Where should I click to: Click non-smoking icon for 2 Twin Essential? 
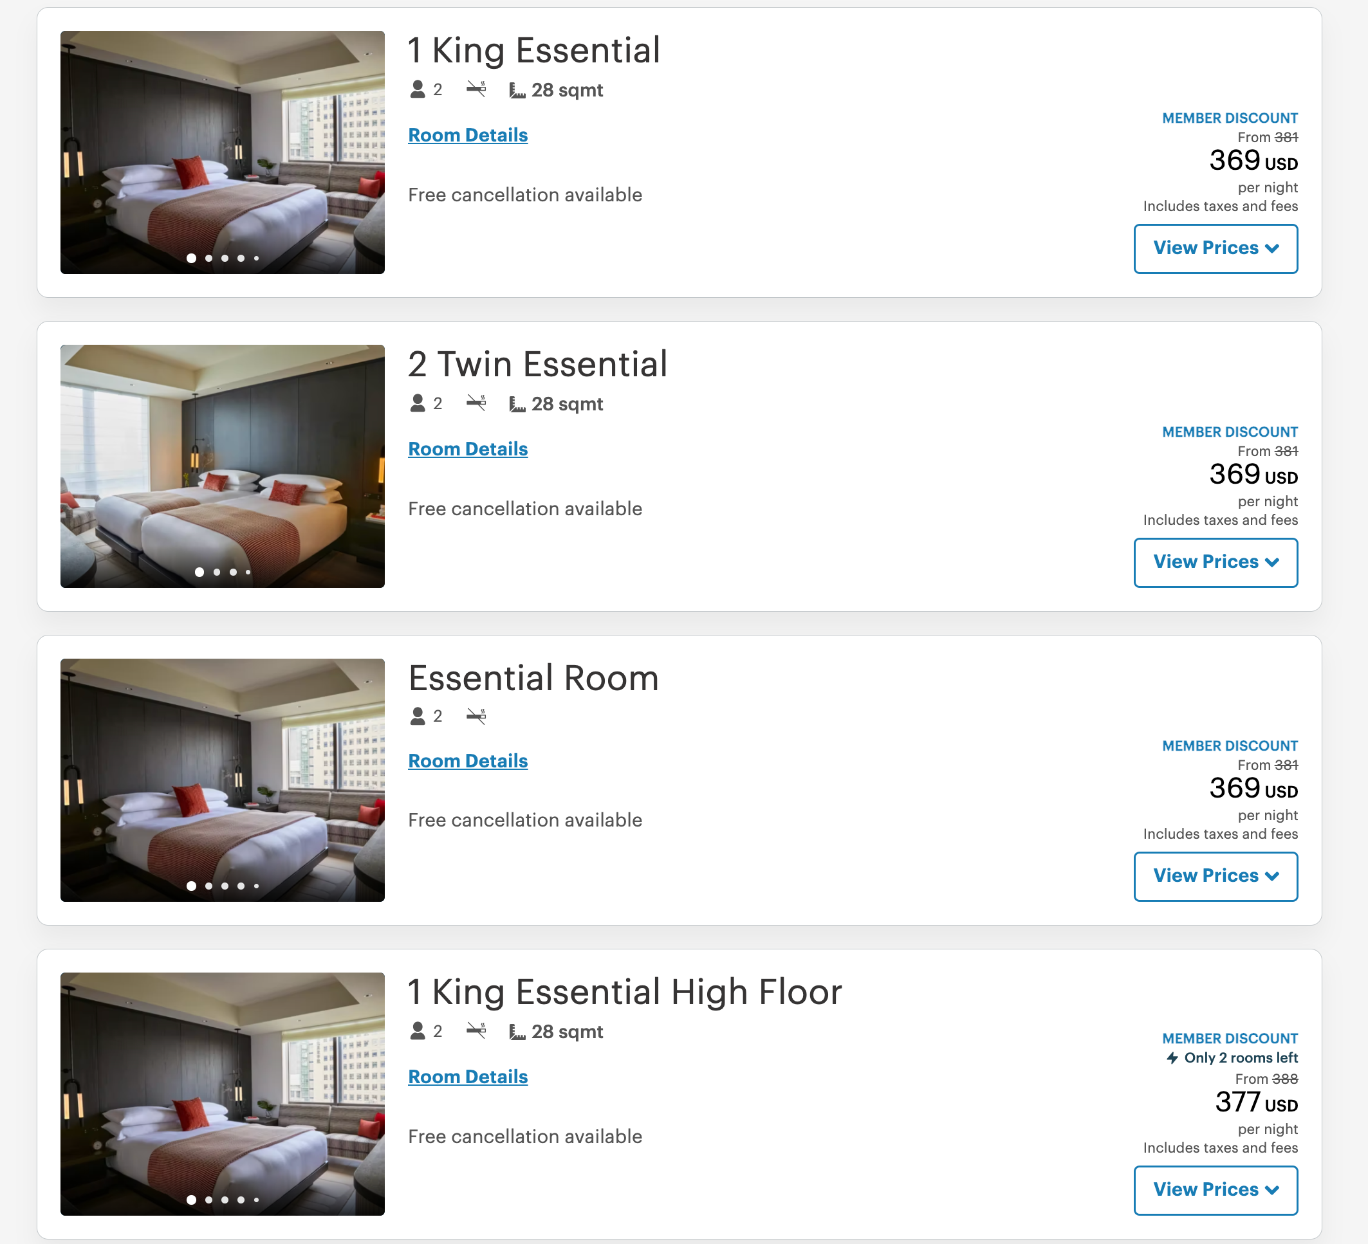pos(476,403)
